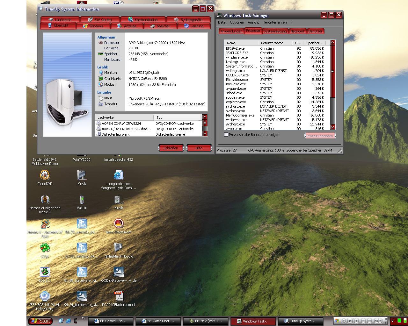Image resolution: width=408 pixels, height=326 pixels.
Task: Select the Diskettenlaufwerk drive row
Action: pos(149,134)
